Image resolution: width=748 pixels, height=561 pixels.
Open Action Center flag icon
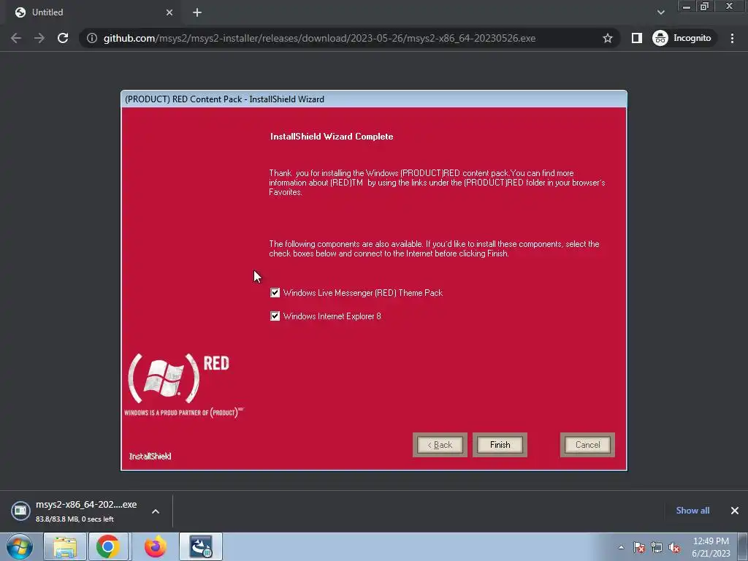(x=638, y=547)
